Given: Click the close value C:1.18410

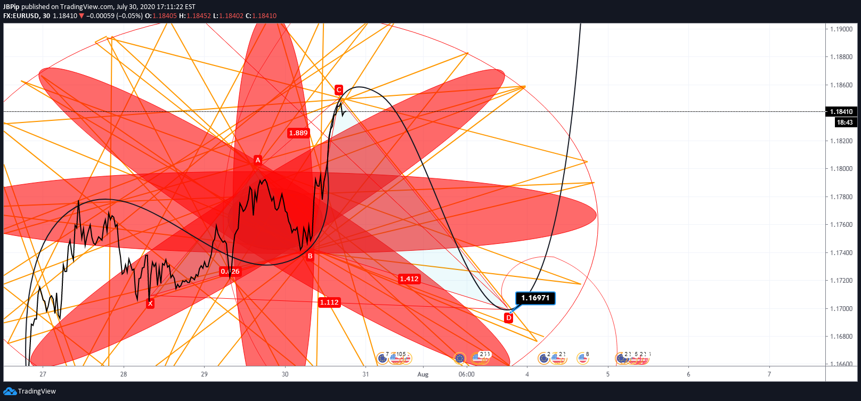Looking at the screenshot, I should pos(261,16).
